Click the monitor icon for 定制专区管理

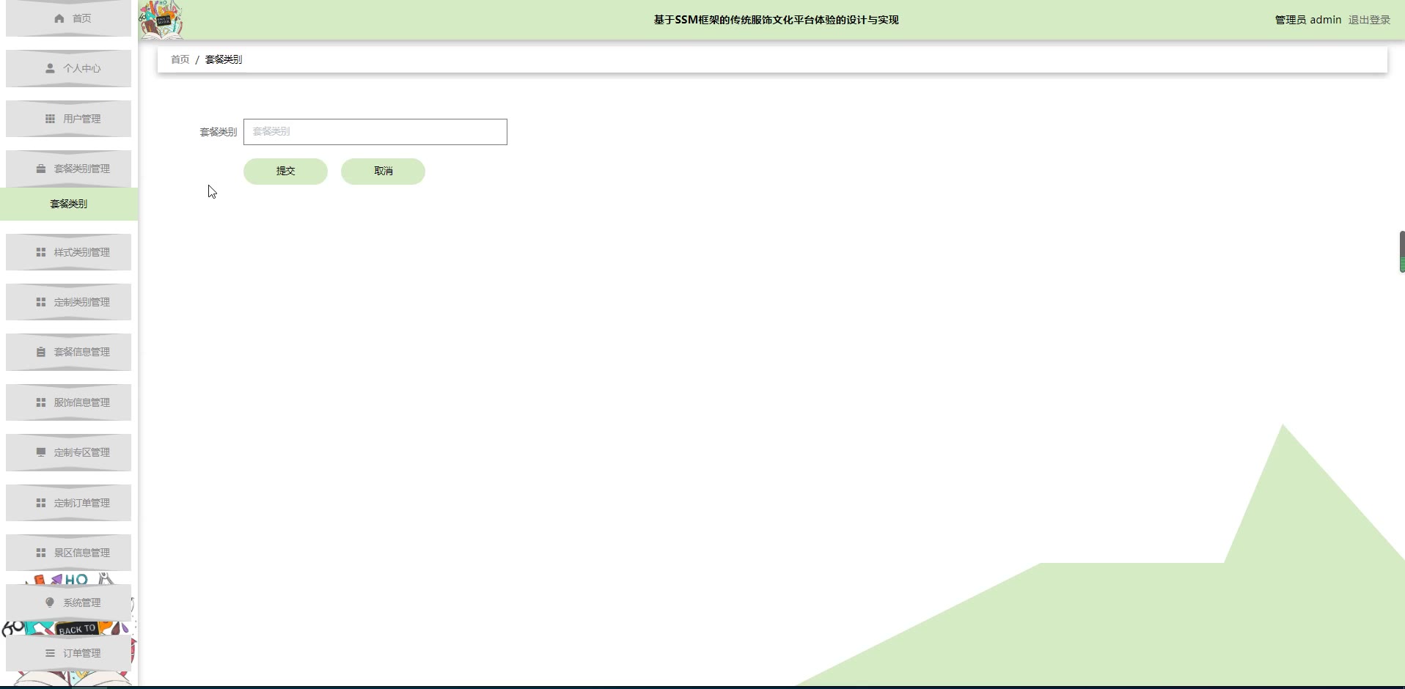coord(41,452)
